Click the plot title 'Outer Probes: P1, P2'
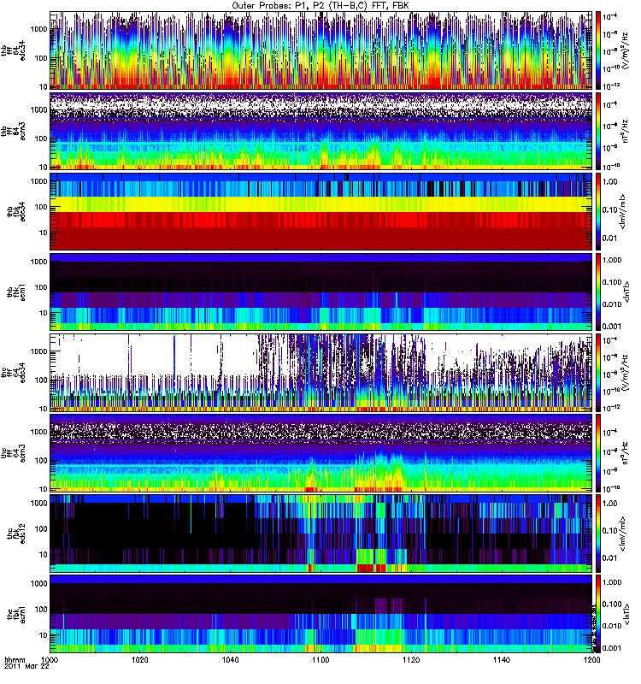 [x=320, y=5]
